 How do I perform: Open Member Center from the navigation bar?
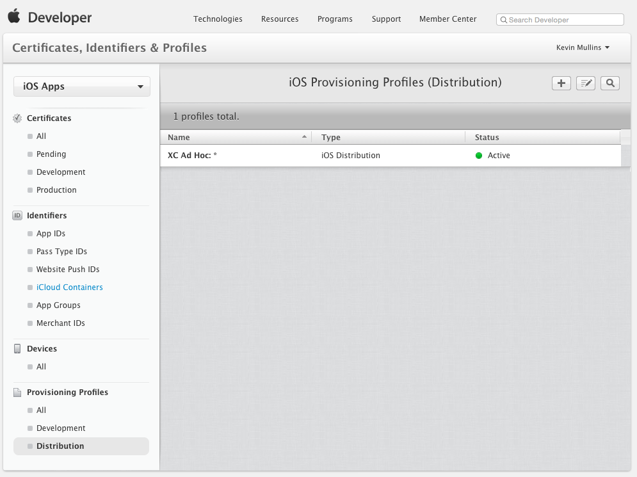click(448, 19)
